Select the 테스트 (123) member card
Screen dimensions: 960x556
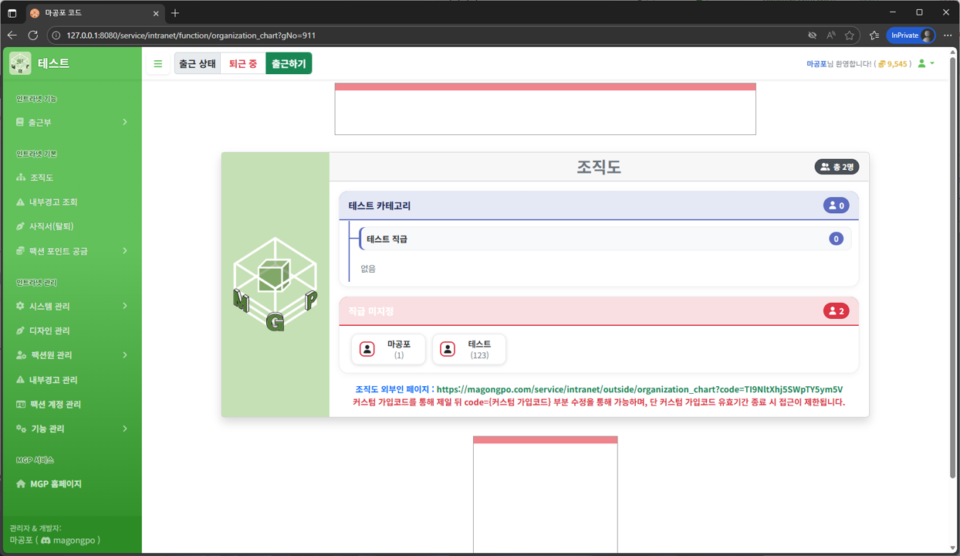click(468, 350)
